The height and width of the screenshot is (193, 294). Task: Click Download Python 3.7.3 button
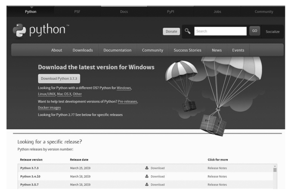(x=59, y=78)
